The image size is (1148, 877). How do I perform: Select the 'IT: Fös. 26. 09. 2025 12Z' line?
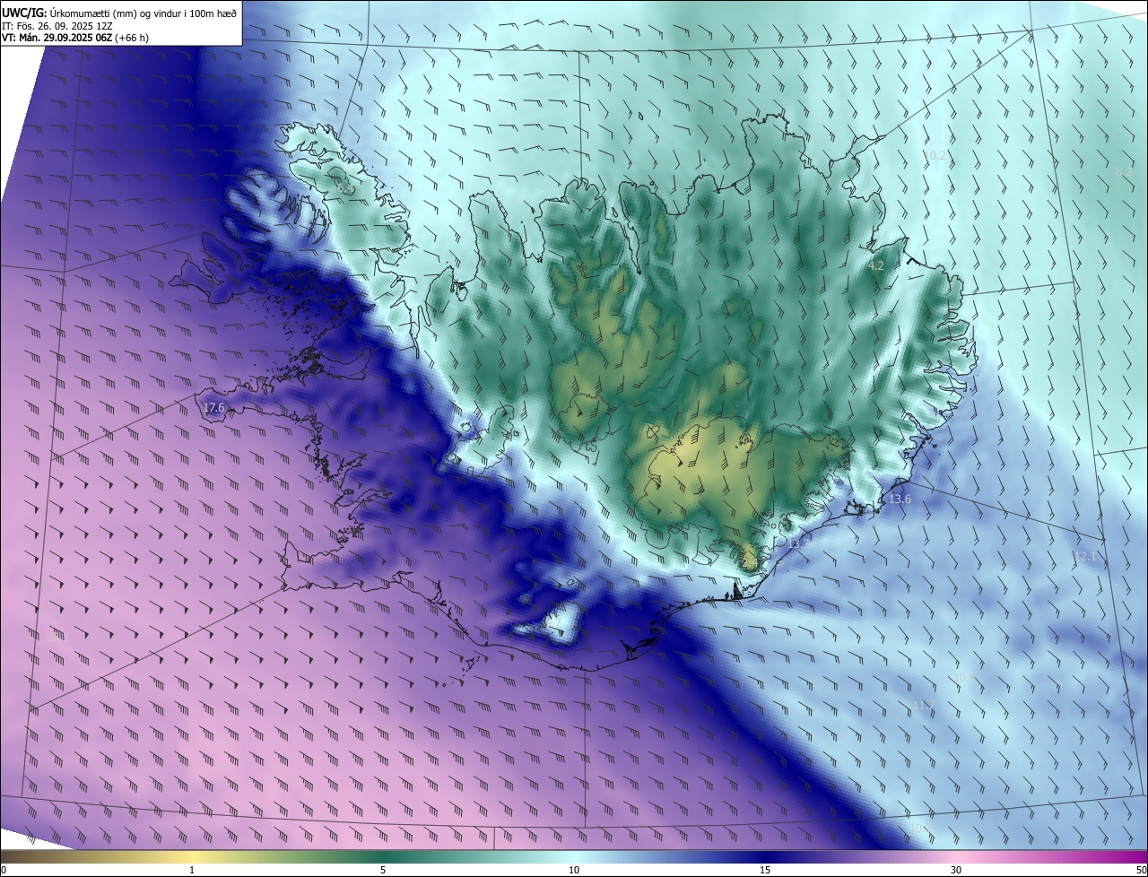[57, 25]
